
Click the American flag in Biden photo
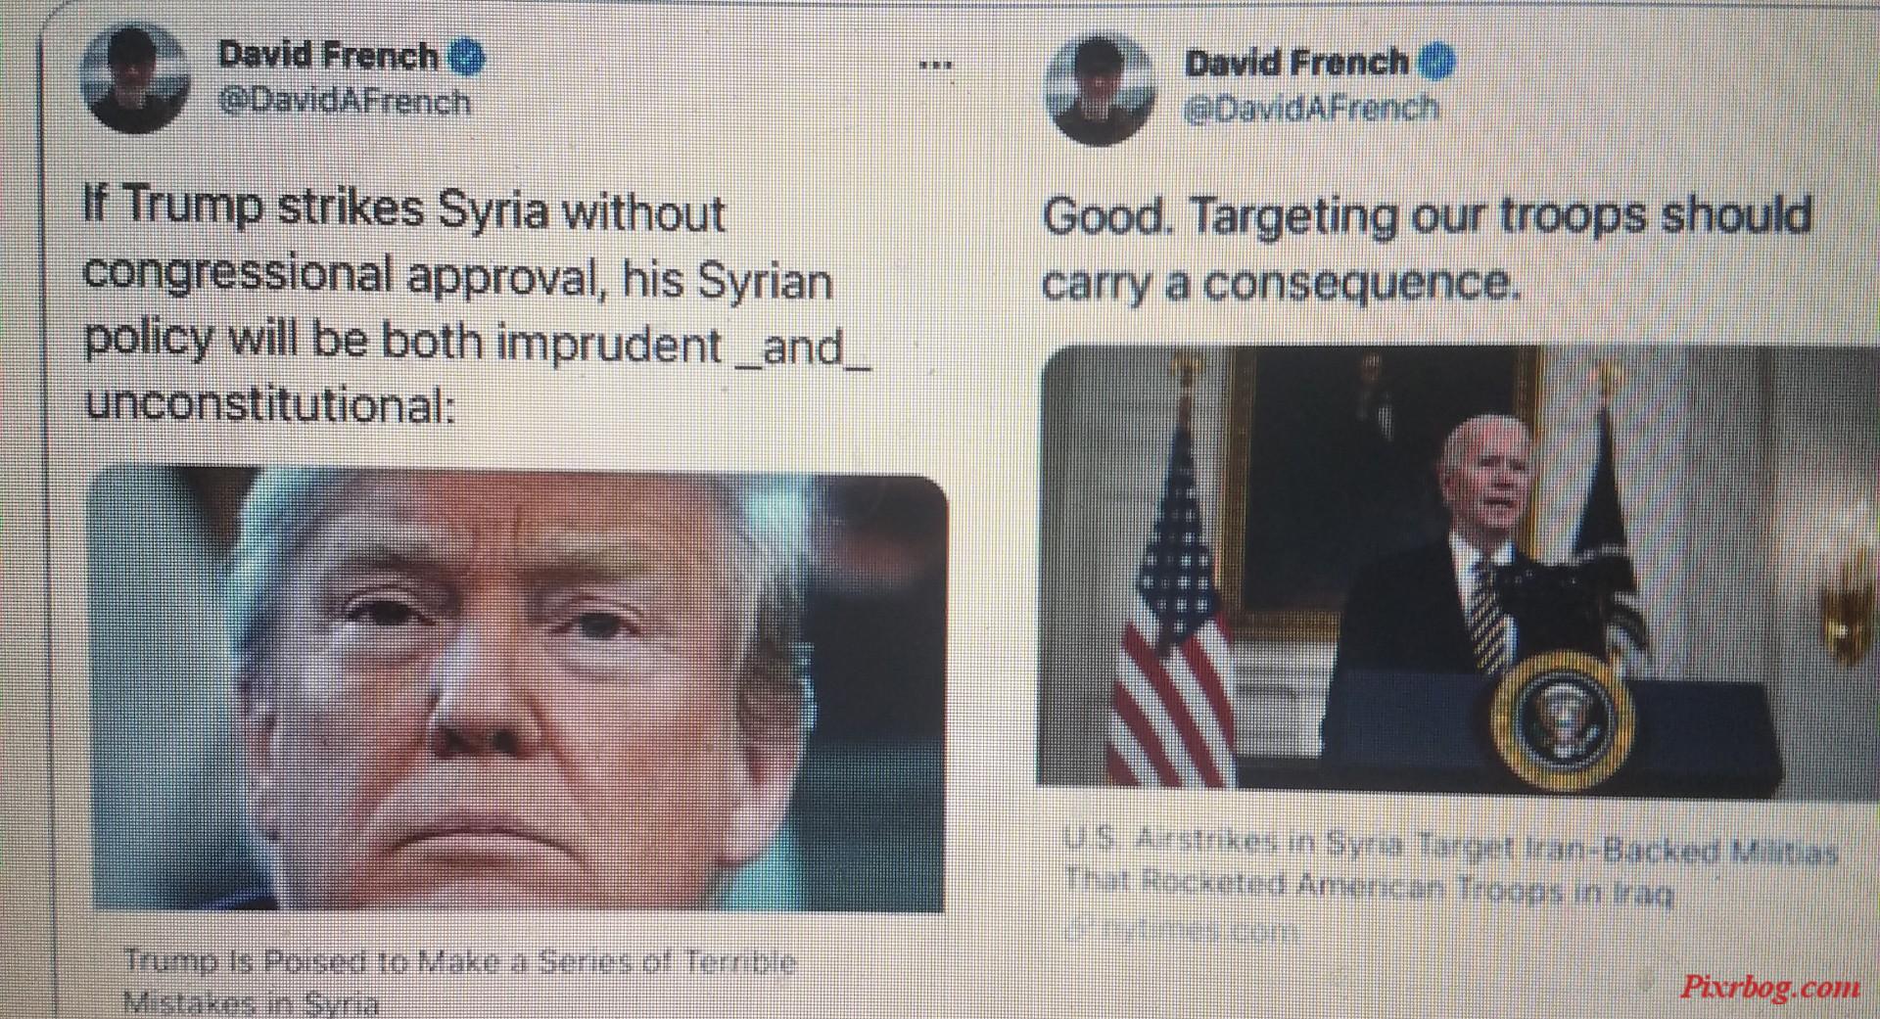(1170, 597)
